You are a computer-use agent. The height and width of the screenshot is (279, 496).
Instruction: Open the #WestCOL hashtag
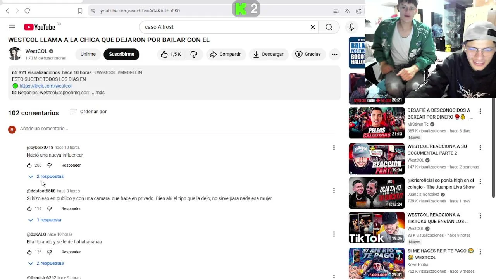click(x=105, y=72)
